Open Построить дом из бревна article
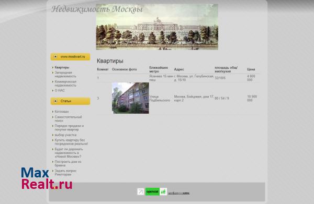 click(x=68, y=163)
